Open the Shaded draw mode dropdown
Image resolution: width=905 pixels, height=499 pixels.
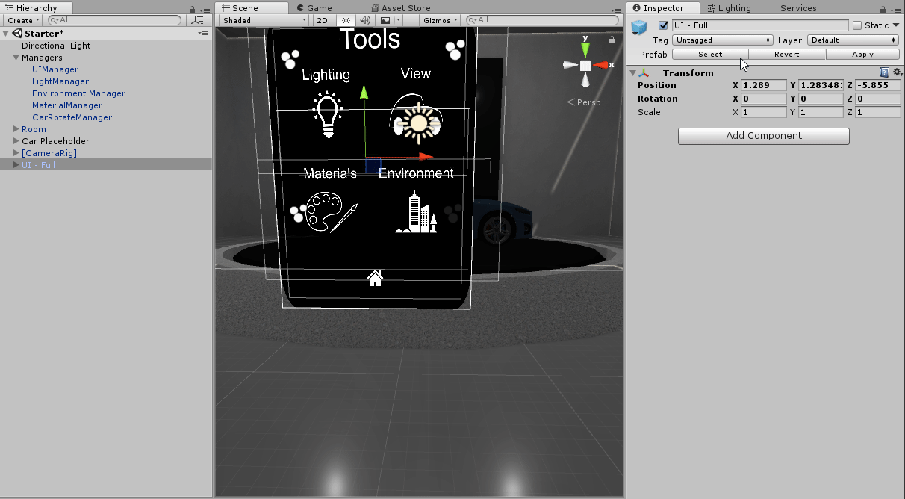pos(264,20)
